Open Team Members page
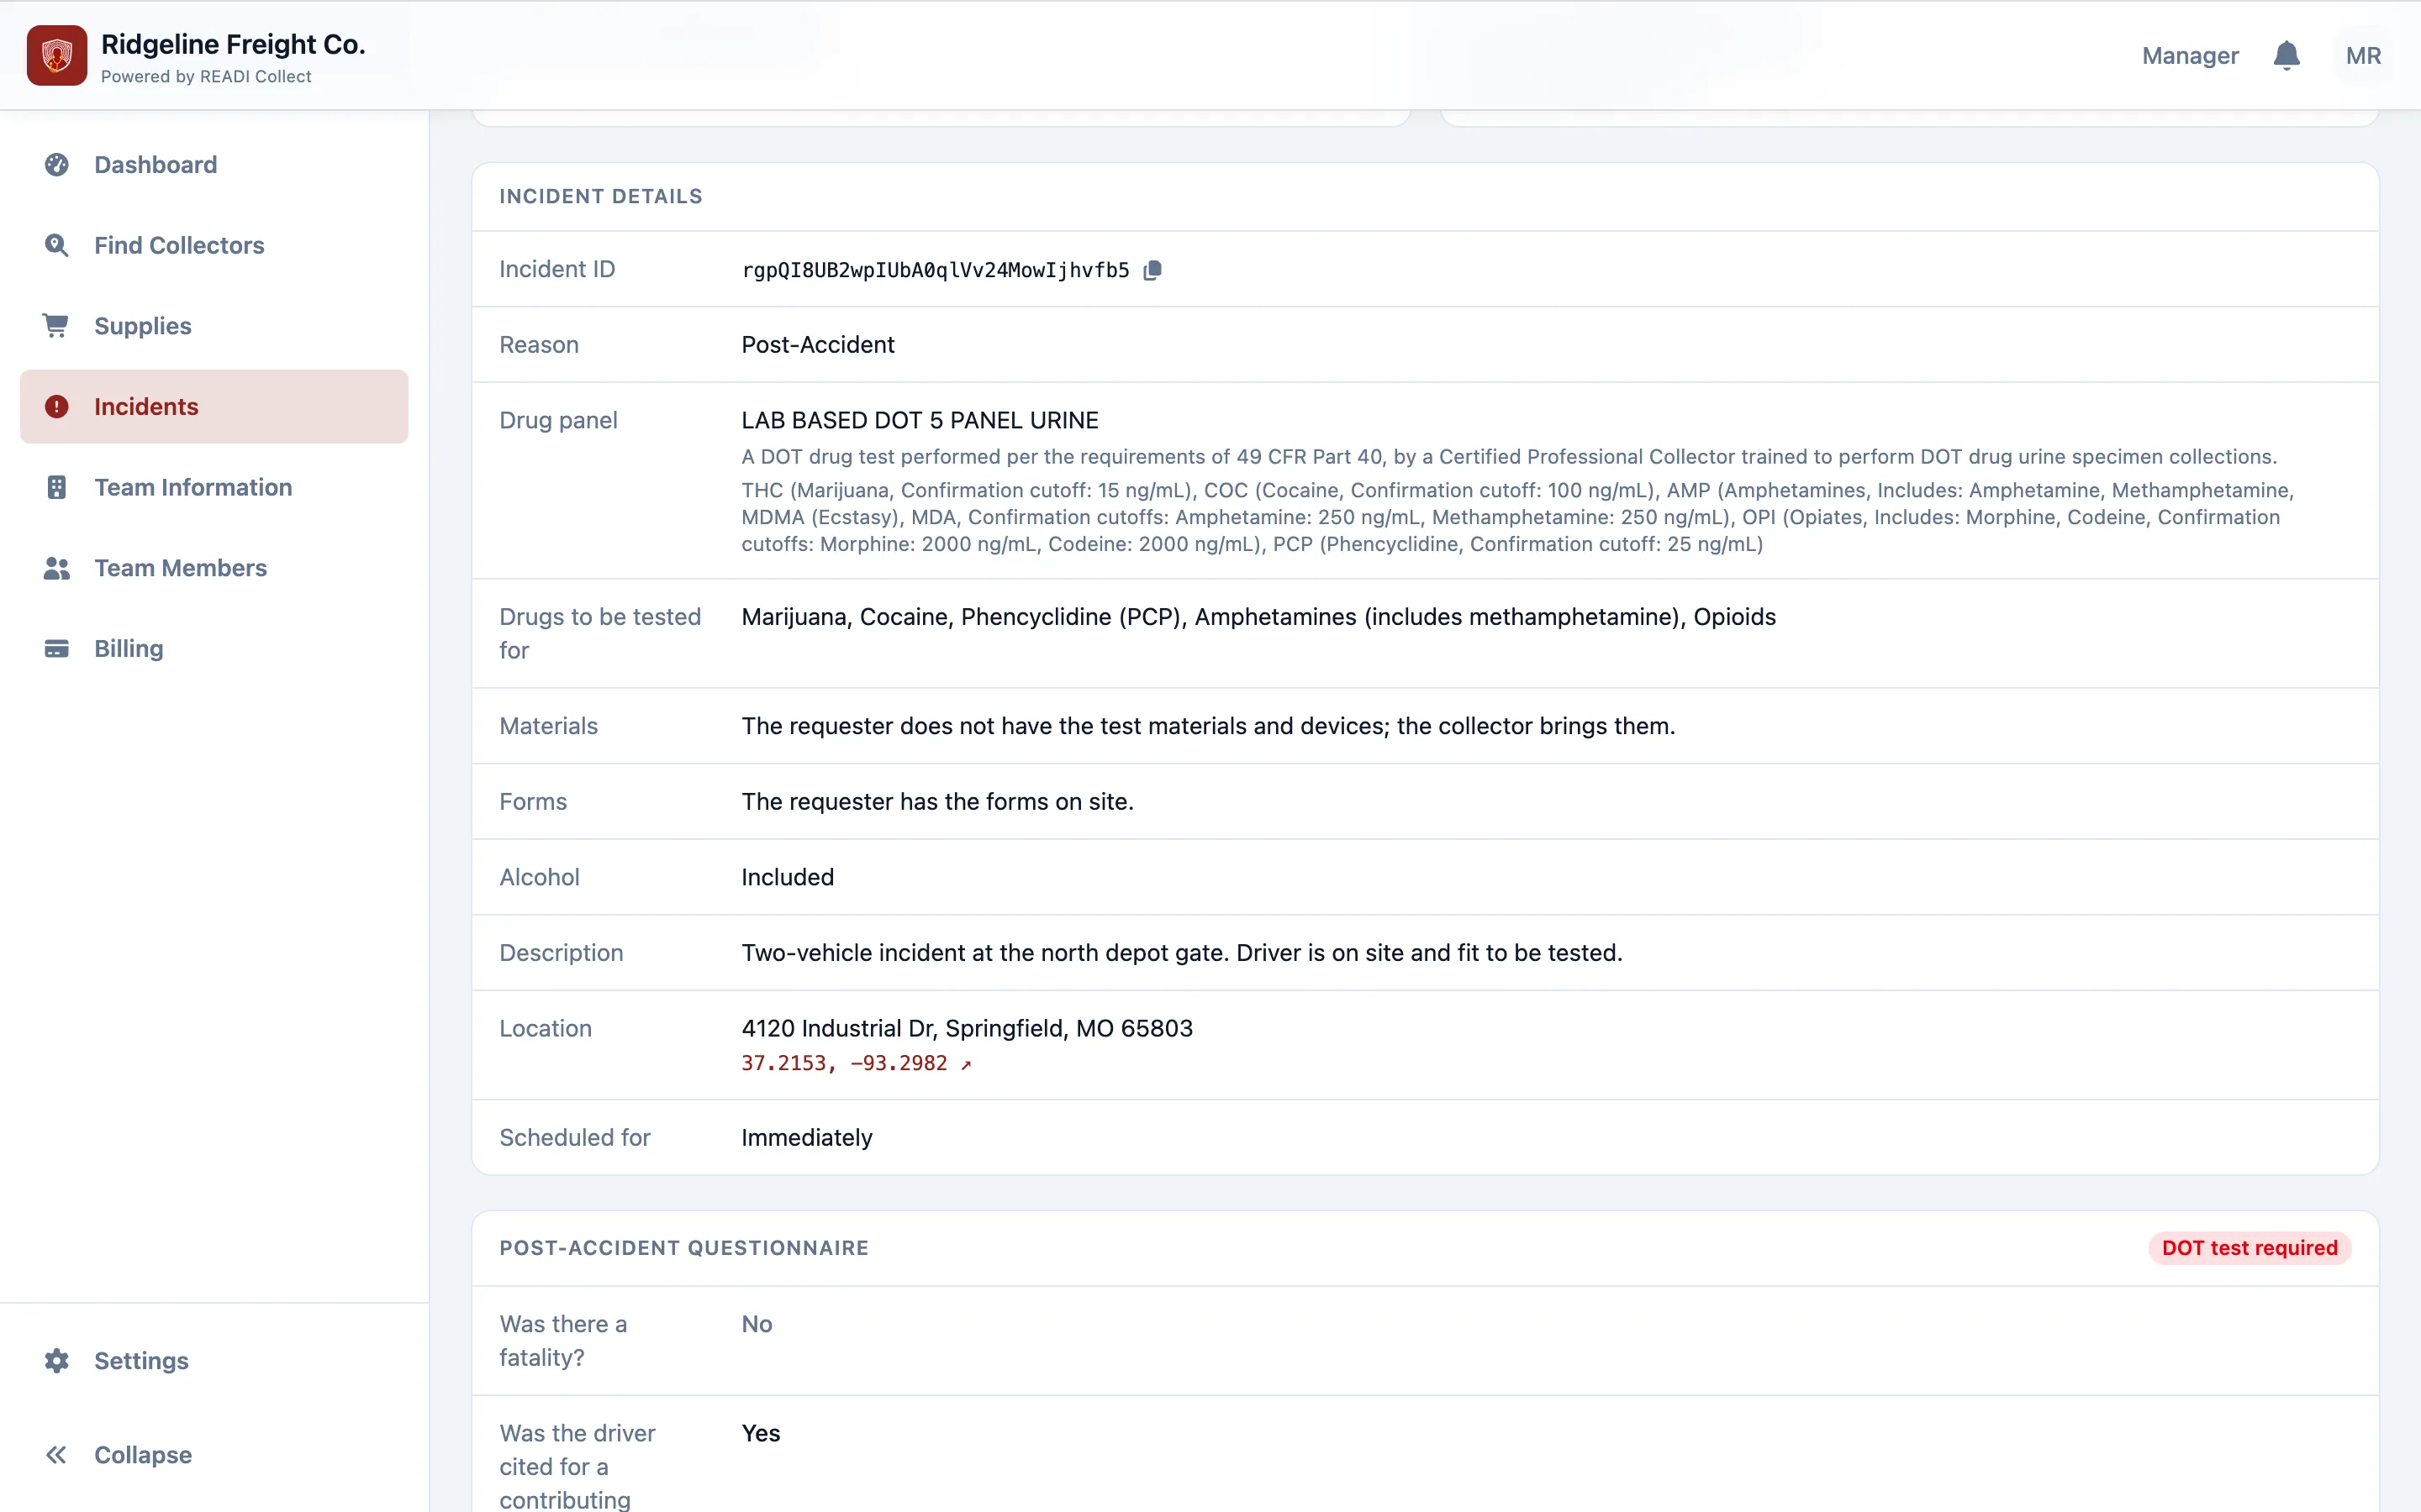The width and height of the screenshot is (2421, 1512). pos(214,568)
